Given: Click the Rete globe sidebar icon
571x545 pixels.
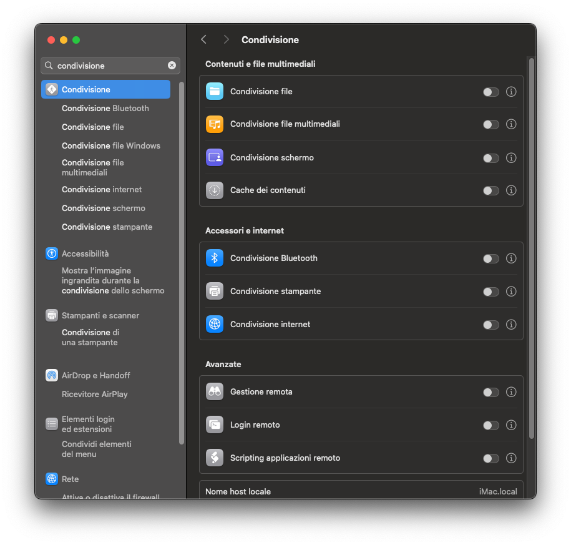Looking at the screenshot, I should tap(52, 479).
